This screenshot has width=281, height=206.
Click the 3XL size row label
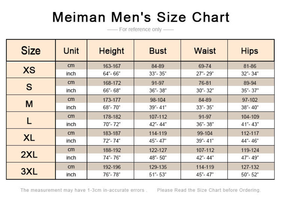pos(29,171)
